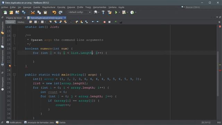Screen dimensions: 222x125
Task: Click the Save All icon
Action: [24, 12]
